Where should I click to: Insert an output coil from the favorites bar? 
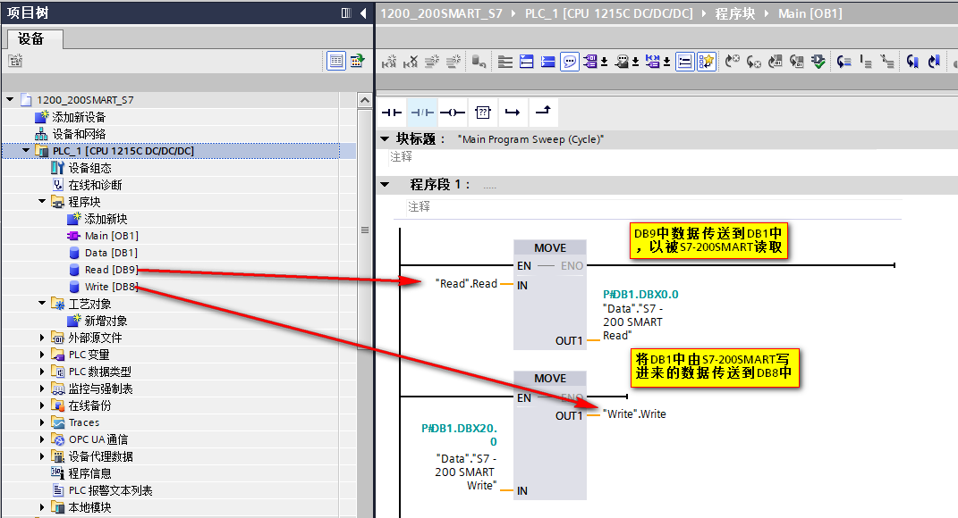pos(453,112)
